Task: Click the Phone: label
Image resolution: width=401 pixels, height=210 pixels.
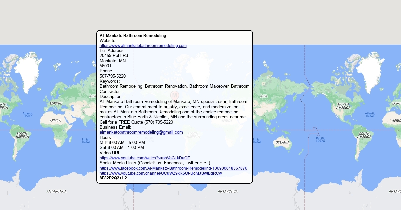Action: tap(106, 71)
